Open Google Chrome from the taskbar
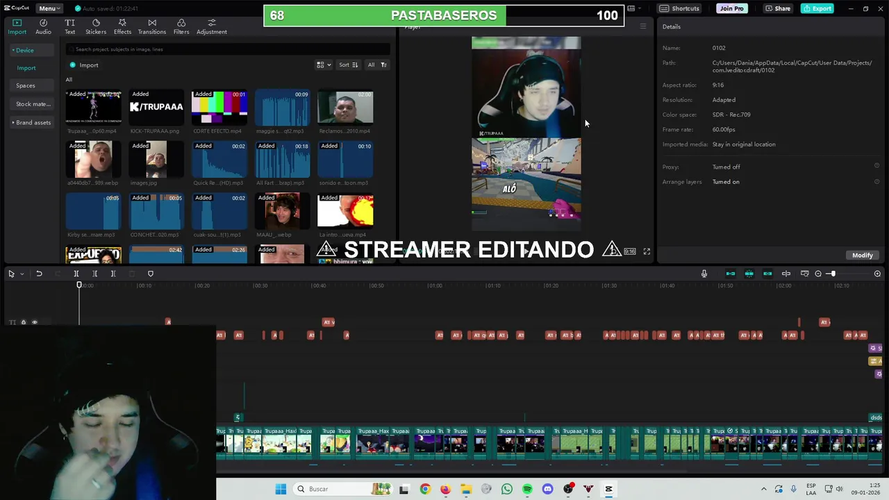The height and width of the screenshot is (500, 889). pyautogui.click(x=425, y=489)
